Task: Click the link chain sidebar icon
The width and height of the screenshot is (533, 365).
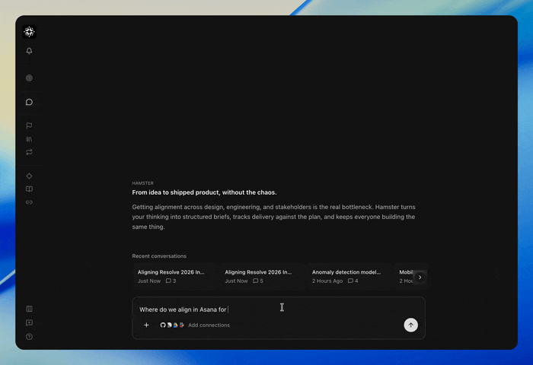Action: pyautogui.click(x=29, y=202)
